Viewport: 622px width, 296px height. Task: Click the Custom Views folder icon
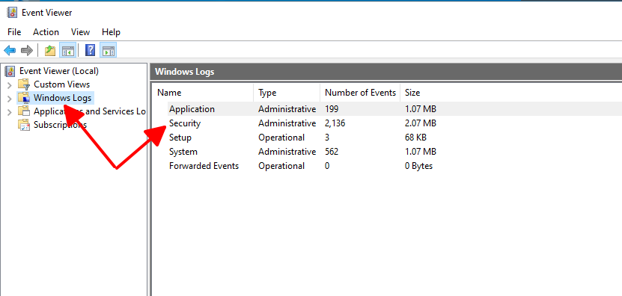coord(24,84)
